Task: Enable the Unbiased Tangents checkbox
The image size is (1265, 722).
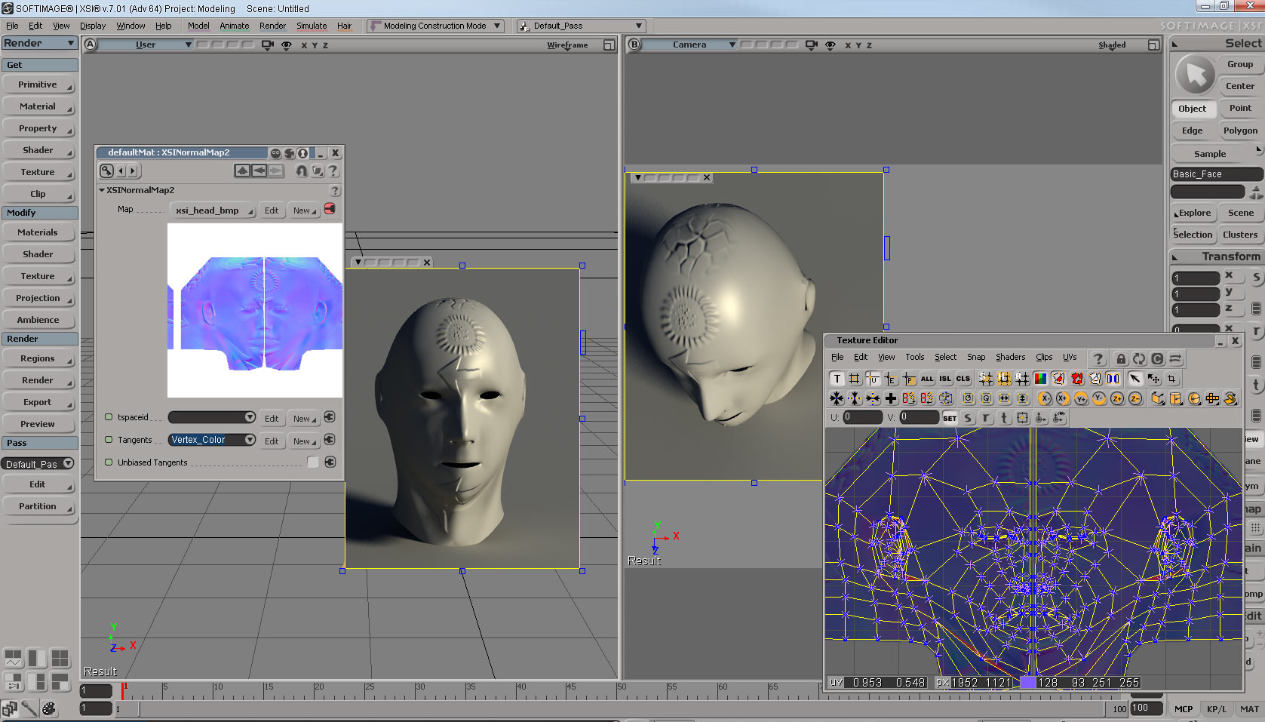Action: pyautogui.click(x=312, y=462)
